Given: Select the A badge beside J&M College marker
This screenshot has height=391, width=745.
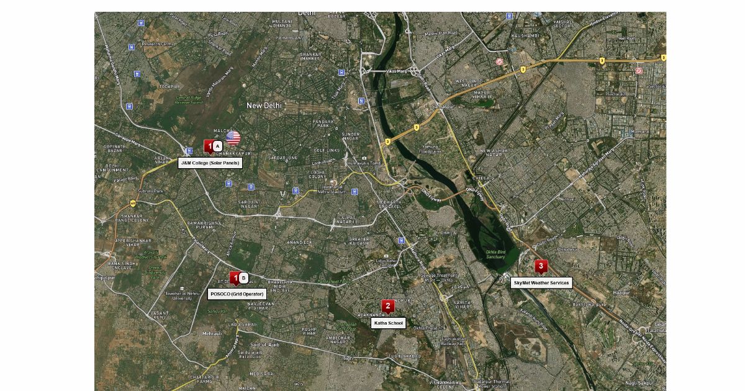Looking at the screenshot, I should pyautogui.click(x=217, y=146).
